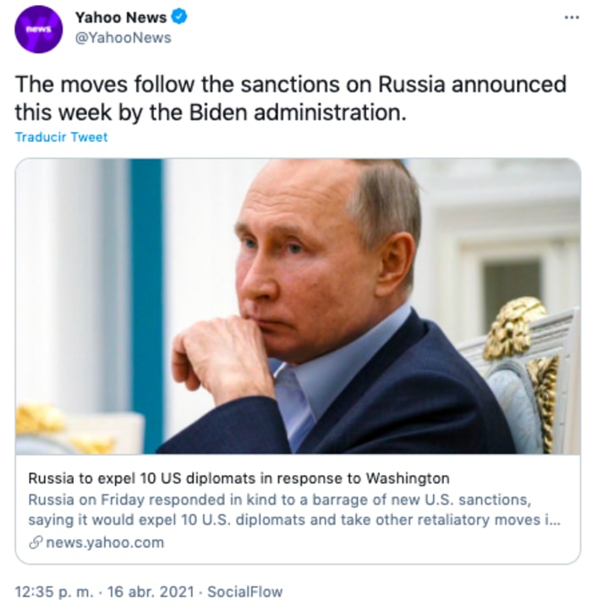Open the Yahoo News profile avatar

coord(39,28)
